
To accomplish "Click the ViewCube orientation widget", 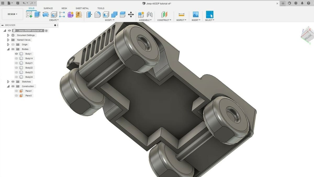I will [x=306, y=34].
